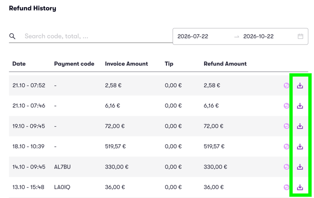The height and width of the screenshot is (198, 314).
Task: Download receipt for 72,00 € refund
Action: point(300,126)
